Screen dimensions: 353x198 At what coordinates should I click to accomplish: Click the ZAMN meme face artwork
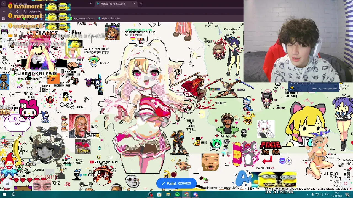79,126
